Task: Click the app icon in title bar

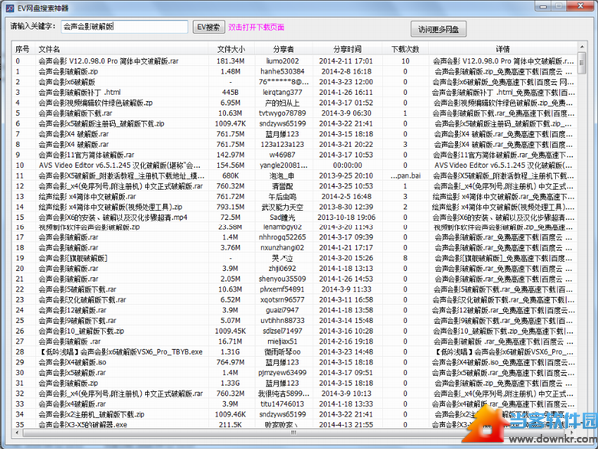Action: 10,8
